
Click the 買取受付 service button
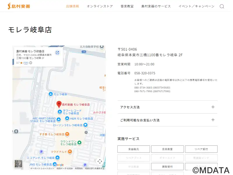[167, 167]
